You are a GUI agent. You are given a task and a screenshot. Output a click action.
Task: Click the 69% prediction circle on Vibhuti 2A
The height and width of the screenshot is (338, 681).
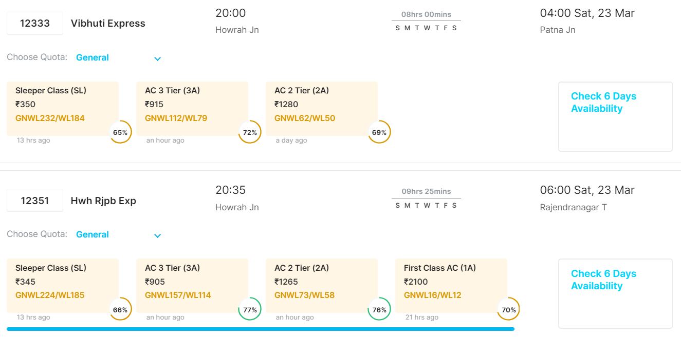[x=379, y=132]
